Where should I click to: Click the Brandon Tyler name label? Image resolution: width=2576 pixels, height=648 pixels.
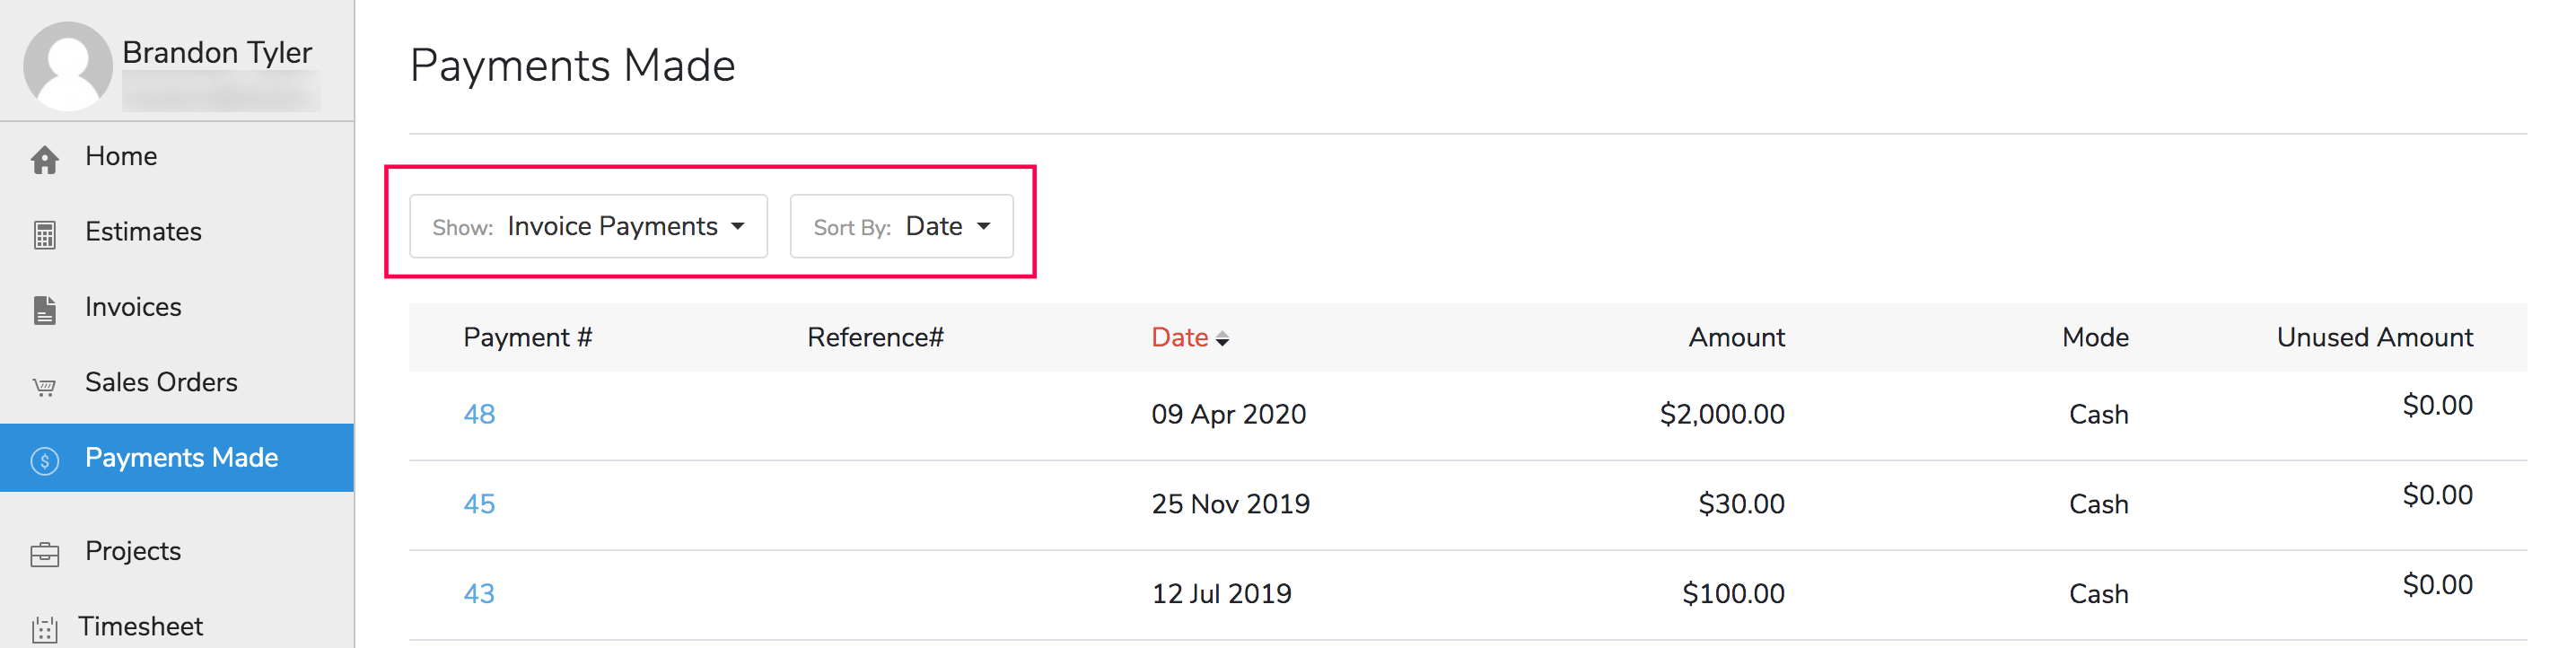pos(217,52)
